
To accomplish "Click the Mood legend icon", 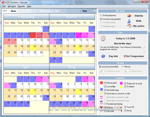I will [121, 111].
